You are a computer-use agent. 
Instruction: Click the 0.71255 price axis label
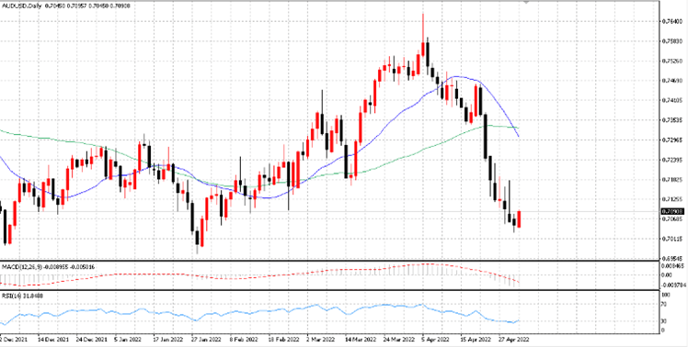[671, 199]
